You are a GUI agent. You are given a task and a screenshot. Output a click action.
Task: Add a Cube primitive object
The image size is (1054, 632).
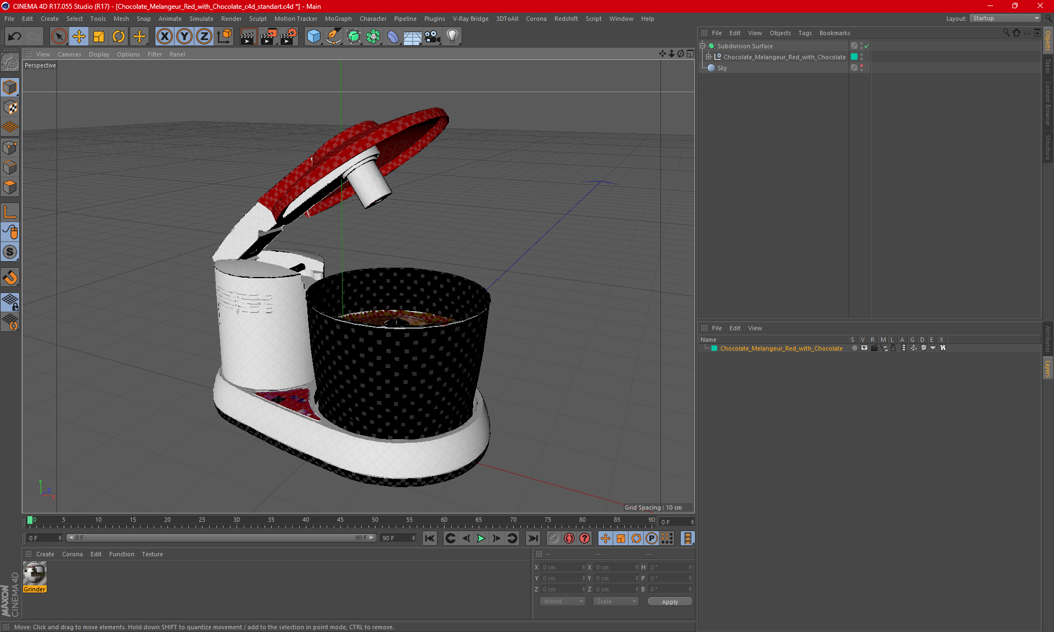[313, 37]
